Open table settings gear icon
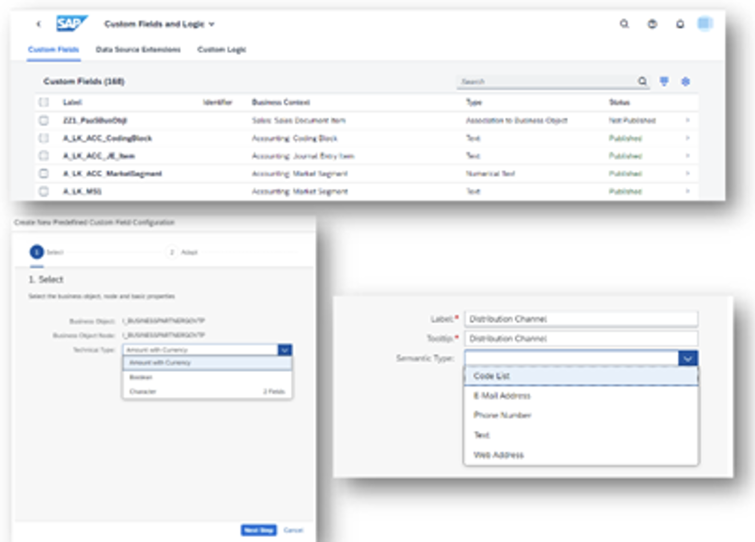Image resolution: width=755 pixels, height=542 pixels. point(686,81)
